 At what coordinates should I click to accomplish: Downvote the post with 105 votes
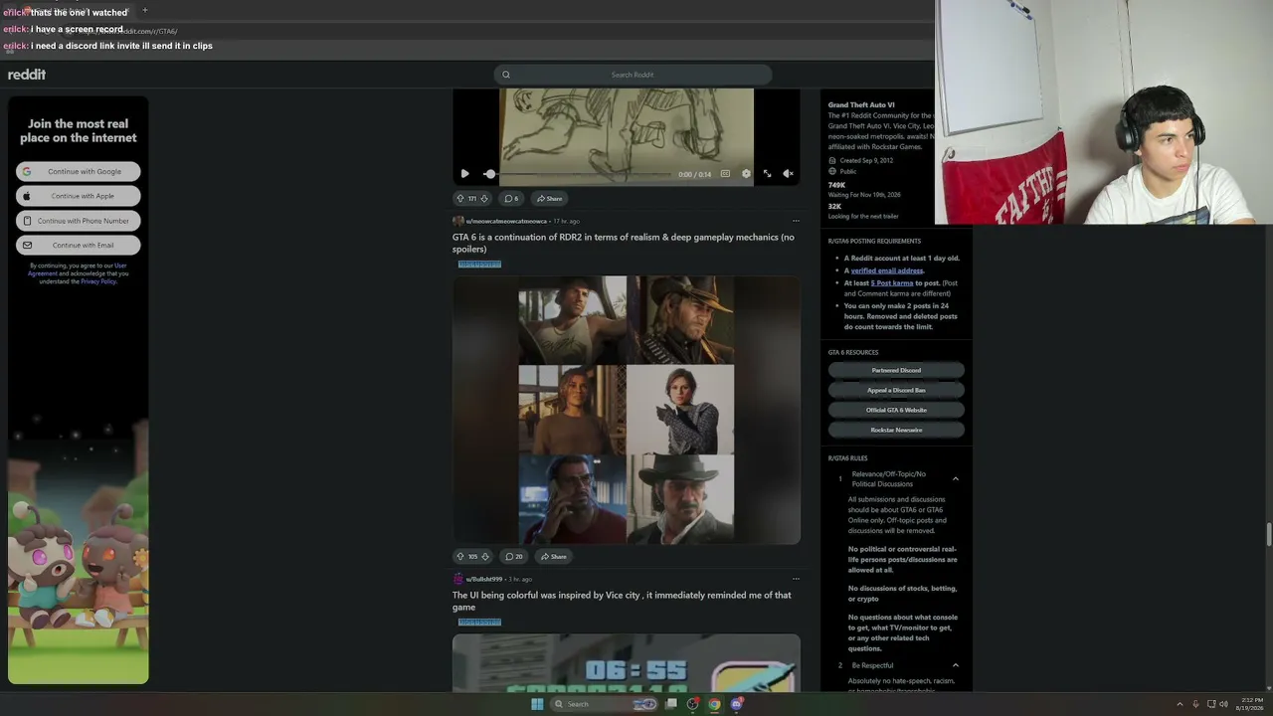point(485,556)
